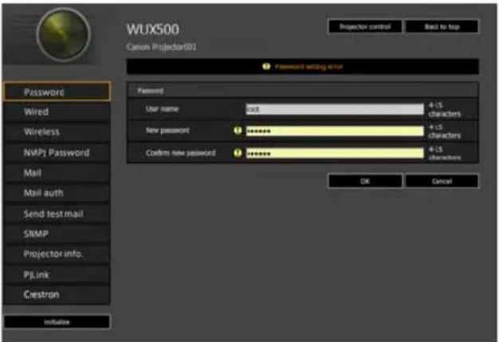The height and width of the screenshot is (342, 499).
Task: Open the Crestron settings page
Action: point(57,295)
